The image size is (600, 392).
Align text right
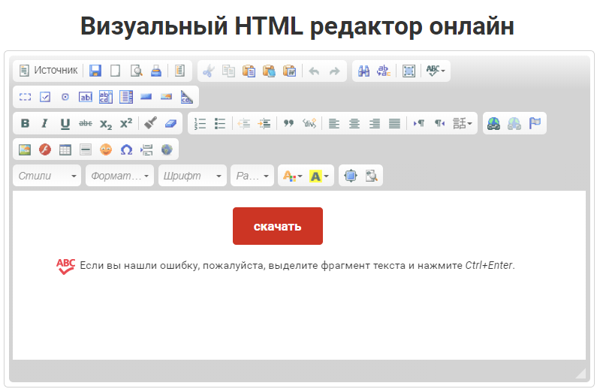pyautogui.click(x=374, y=124)
